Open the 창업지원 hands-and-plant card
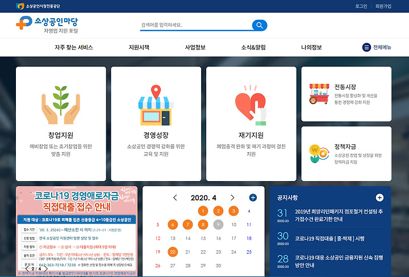Viewport: 409px width, 277px height. point(61,124)
